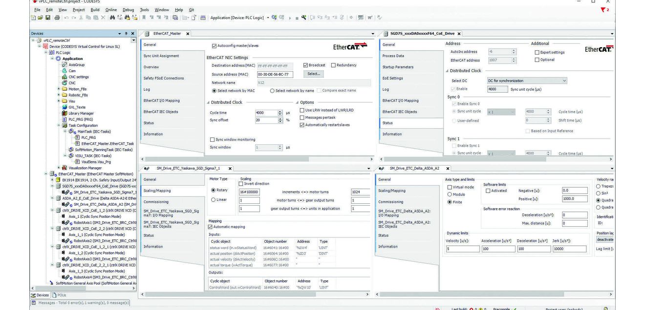Click the Open project folder icon
Screen dimensions: 645x310
(x=40, y=18)
